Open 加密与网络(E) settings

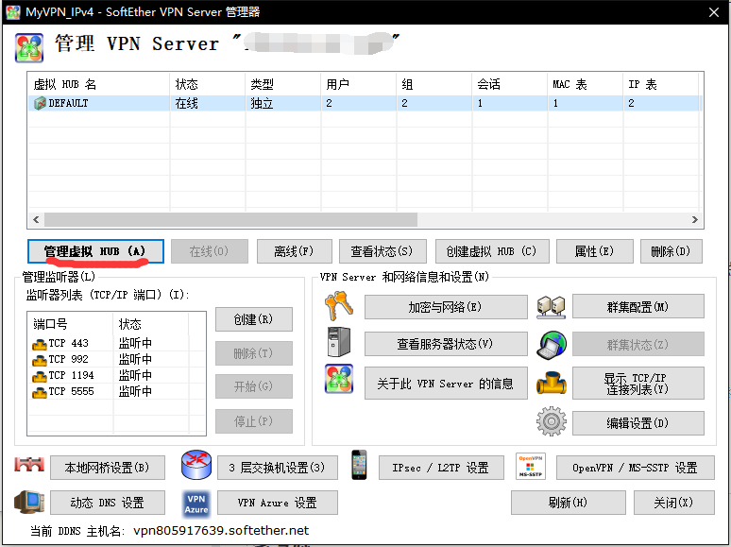tap(446, 306)
